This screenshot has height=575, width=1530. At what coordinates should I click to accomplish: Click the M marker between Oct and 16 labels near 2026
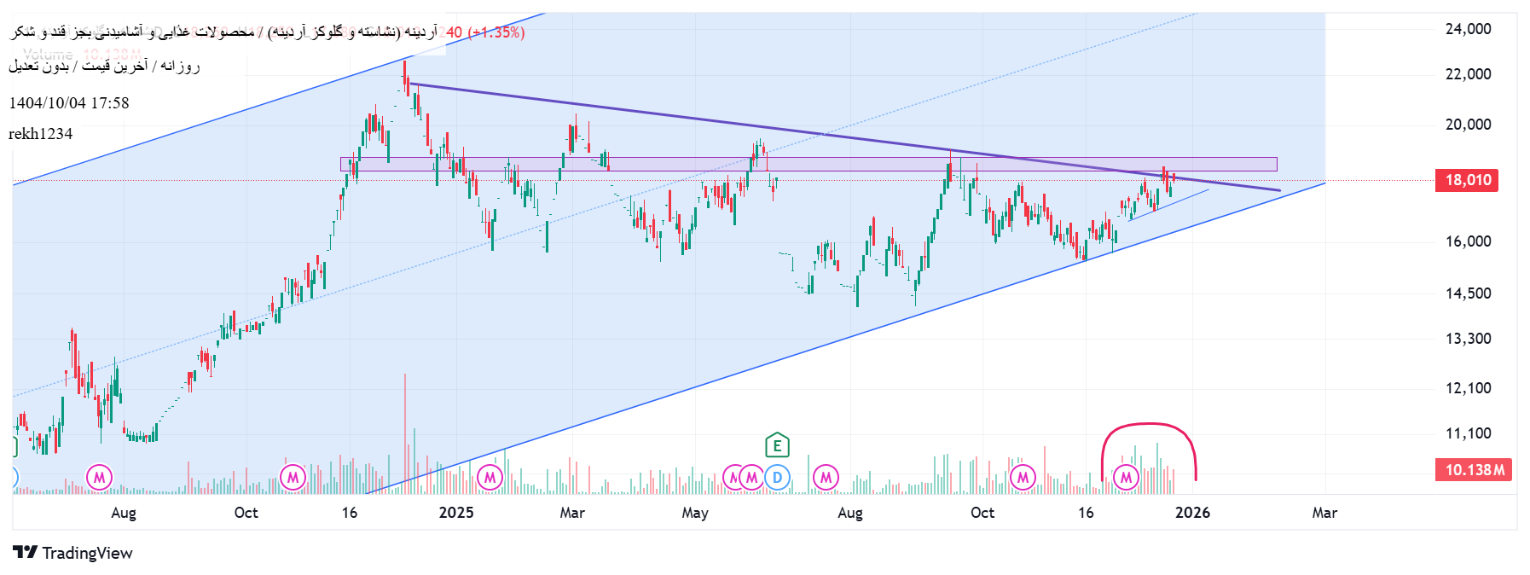tap(1023, 478)
